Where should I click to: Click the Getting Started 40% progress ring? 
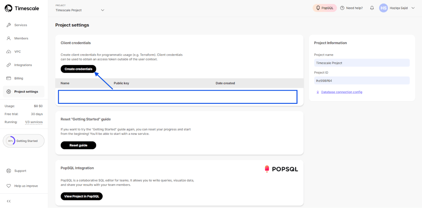pyautogui.click(x=10, y=141)
